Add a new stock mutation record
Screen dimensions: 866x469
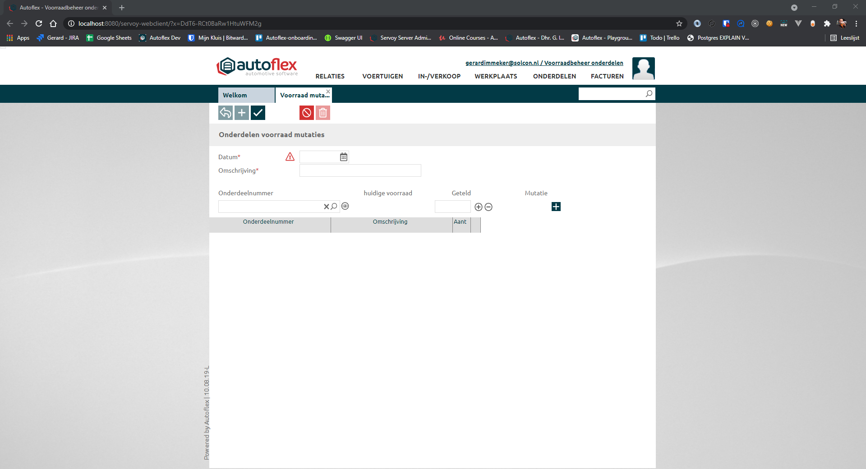(242, 113)
